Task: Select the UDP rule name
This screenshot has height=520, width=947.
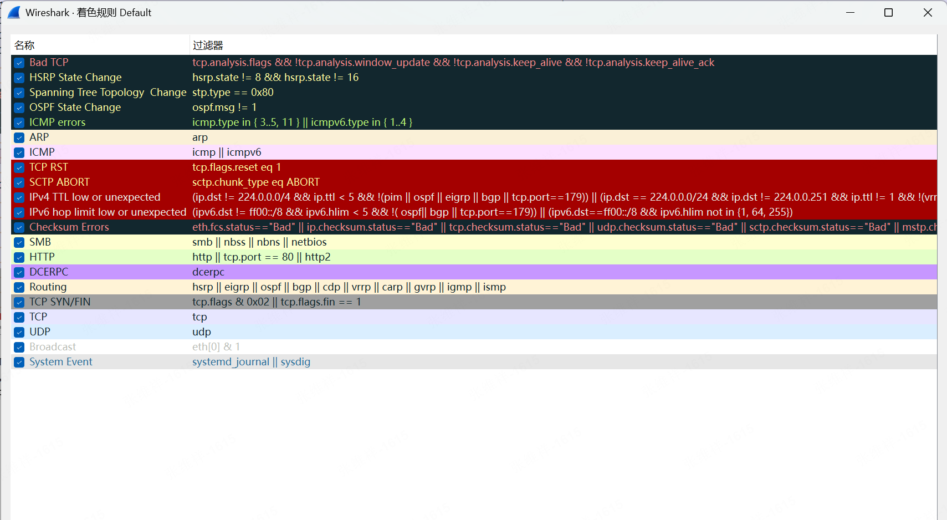Action: click(40, 332)
